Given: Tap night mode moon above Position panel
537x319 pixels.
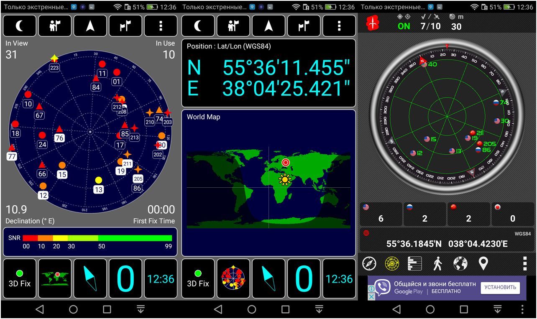Looking at the screenshot, I should click(198, 26).
